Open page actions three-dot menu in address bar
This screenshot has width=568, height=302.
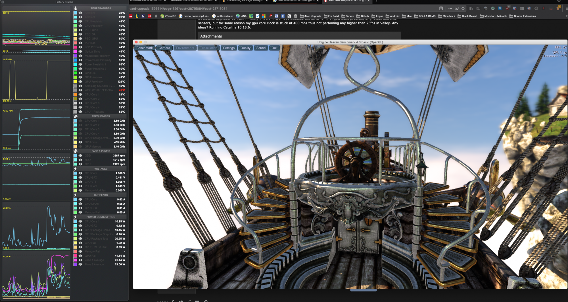(450, 9)
